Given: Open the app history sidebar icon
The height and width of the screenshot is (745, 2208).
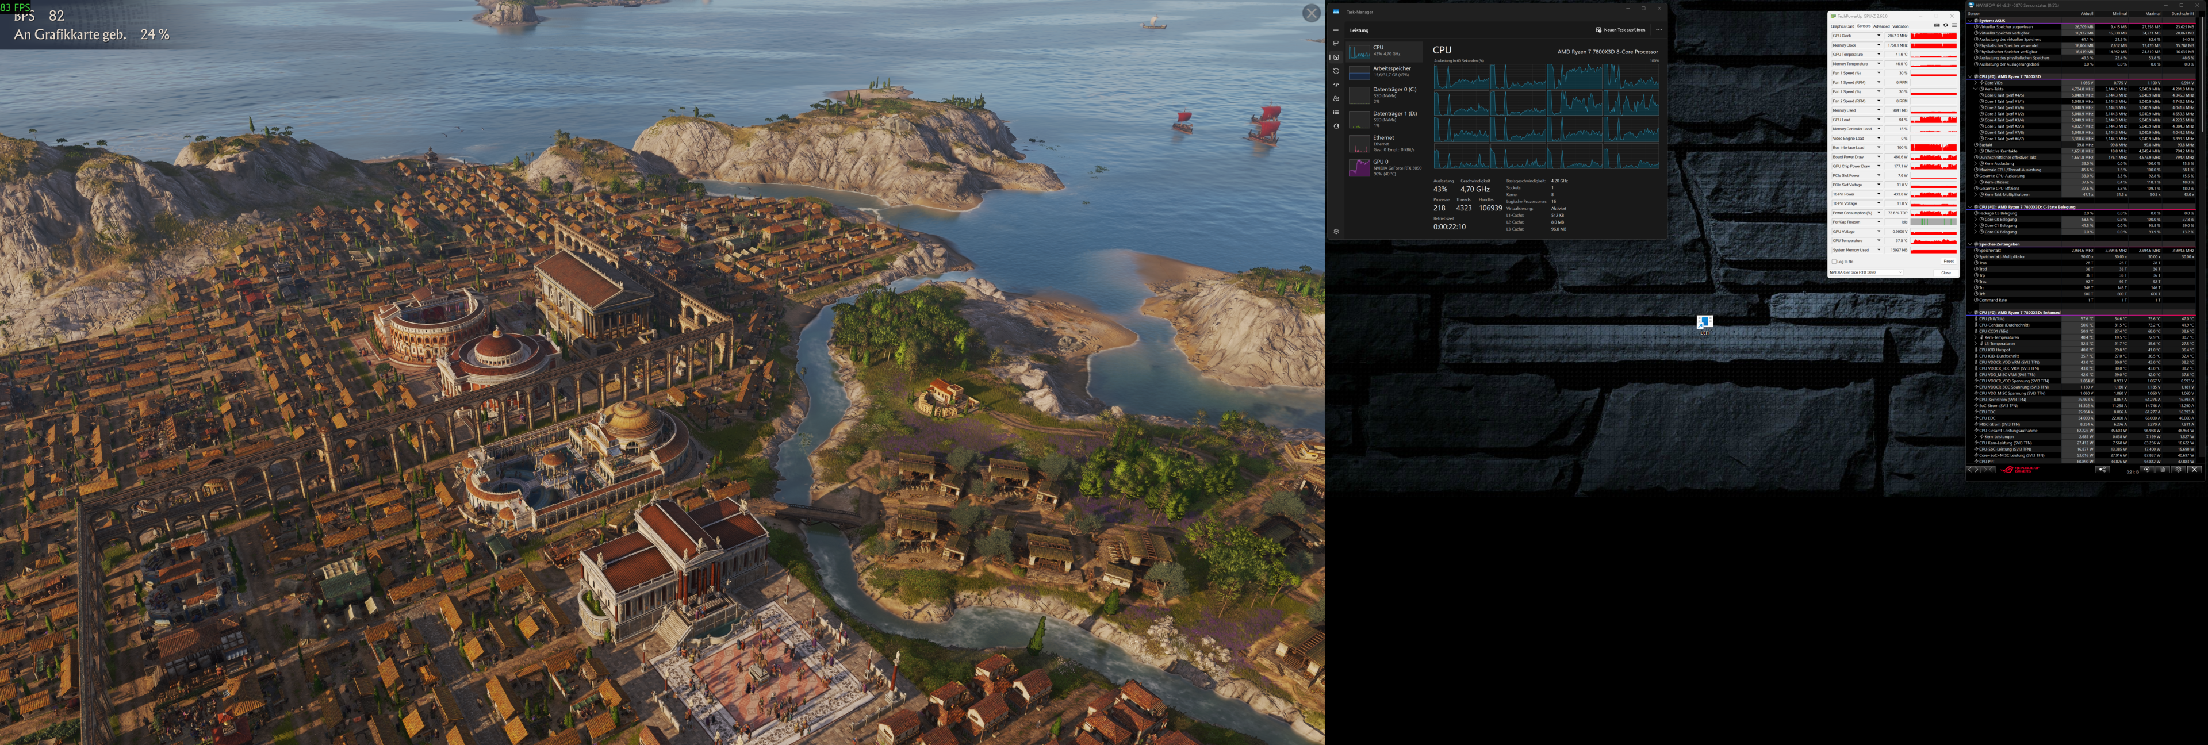Looking at the screenshot, I should tap(1335, 71).
